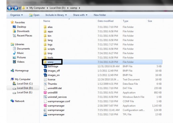173x123 pixels.
Task: Select the unins000 application icon
Action: (45, 92)
